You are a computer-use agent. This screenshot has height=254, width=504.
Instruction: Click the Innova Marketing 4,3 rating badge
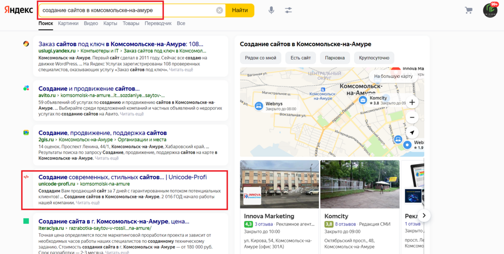pyautogui.click(x=248, y=224)
